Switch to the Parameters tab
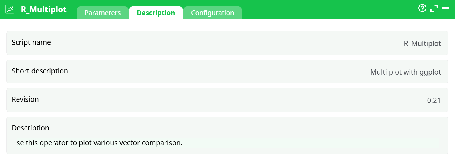The width and height of the screenshot is (455, 161). [x=103, y=13]
